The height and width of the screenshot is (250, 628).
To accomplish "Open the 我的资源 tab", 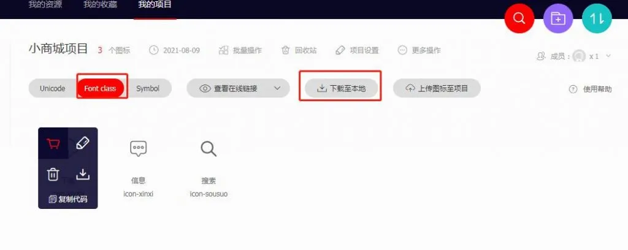I will tap(45, 5).
